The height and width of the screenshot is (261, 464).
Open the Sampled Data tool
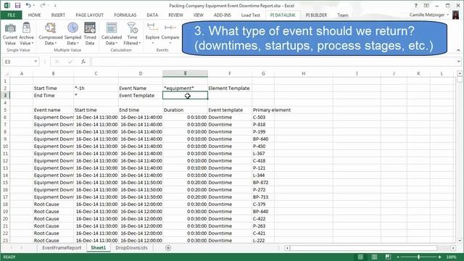point(72,34)
